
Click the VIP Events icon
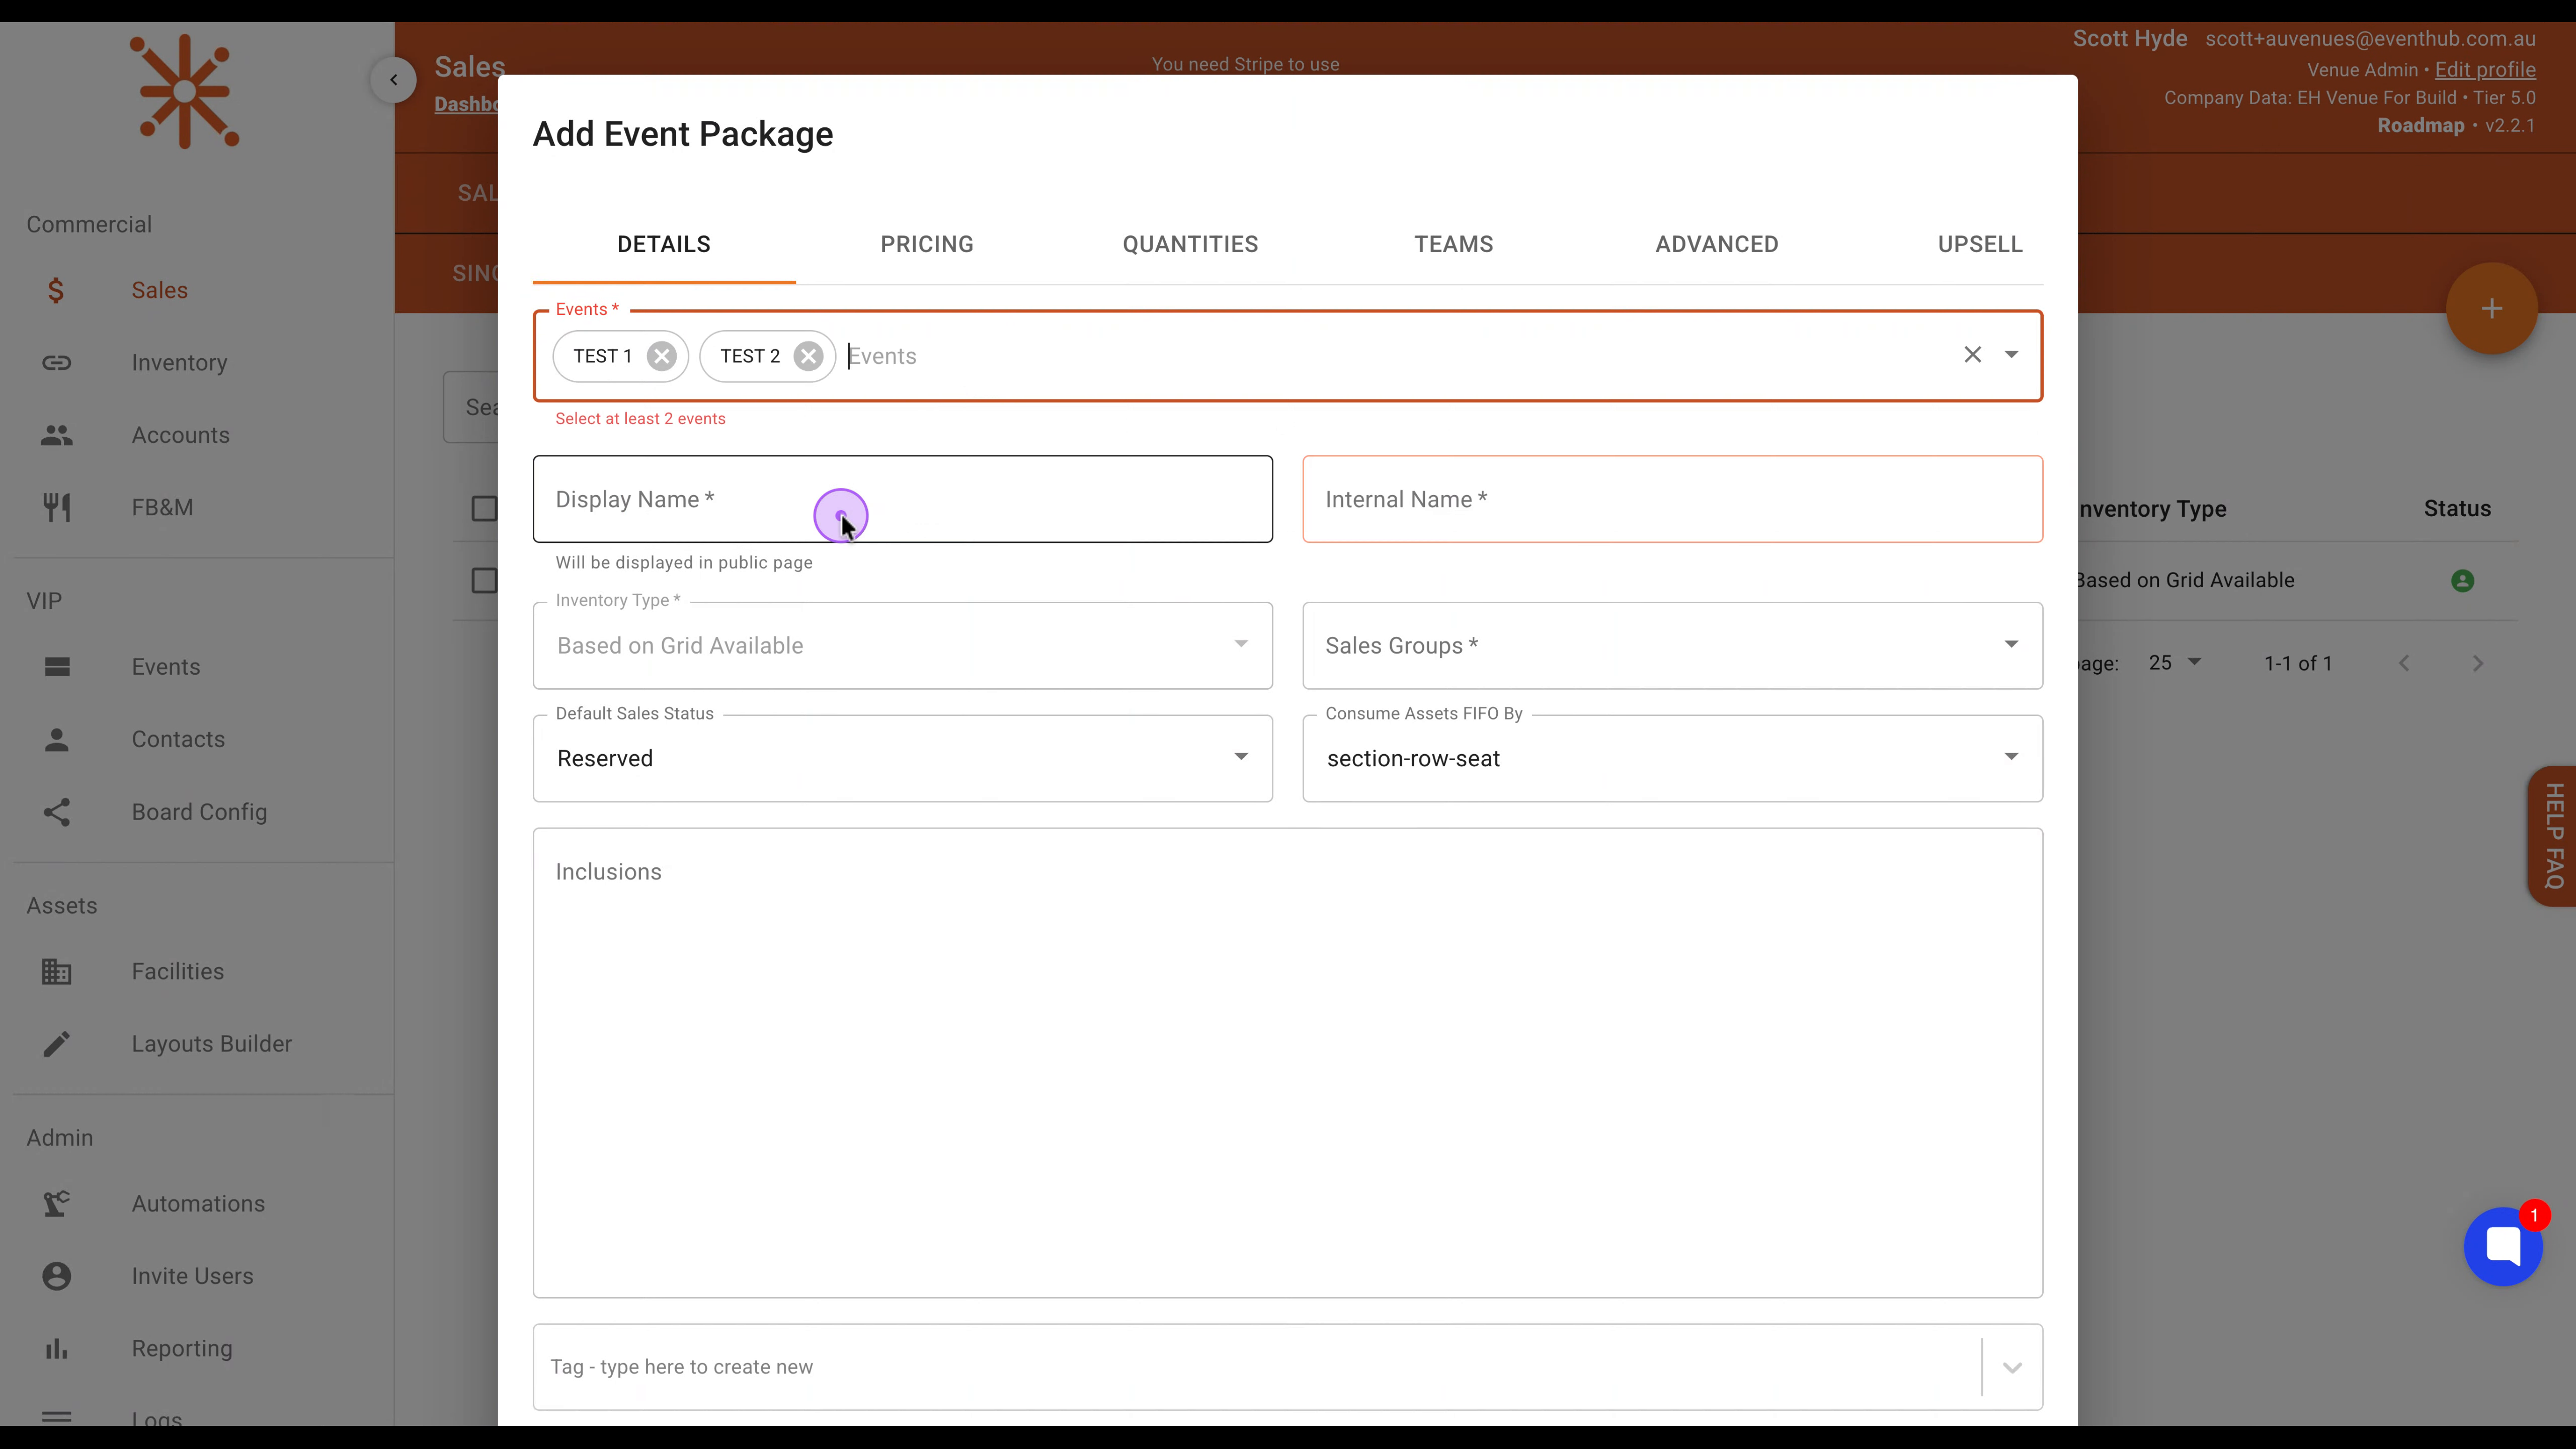coord(57,667)
